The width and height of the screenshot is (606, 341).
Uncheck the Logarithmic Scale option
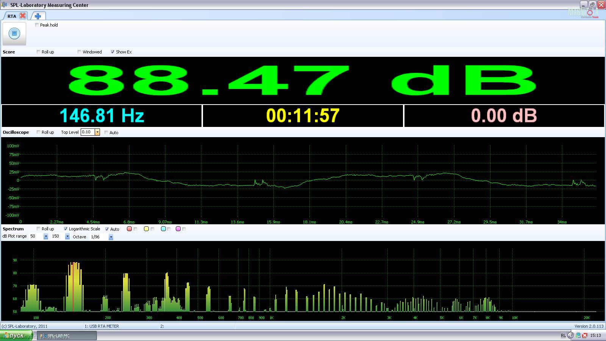(66, 229)
